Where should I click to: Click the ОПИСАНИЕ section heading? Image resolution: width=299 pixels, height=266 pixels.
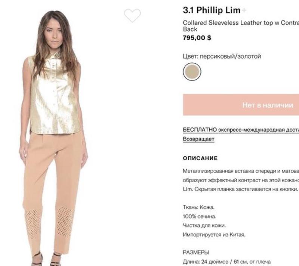200,158
